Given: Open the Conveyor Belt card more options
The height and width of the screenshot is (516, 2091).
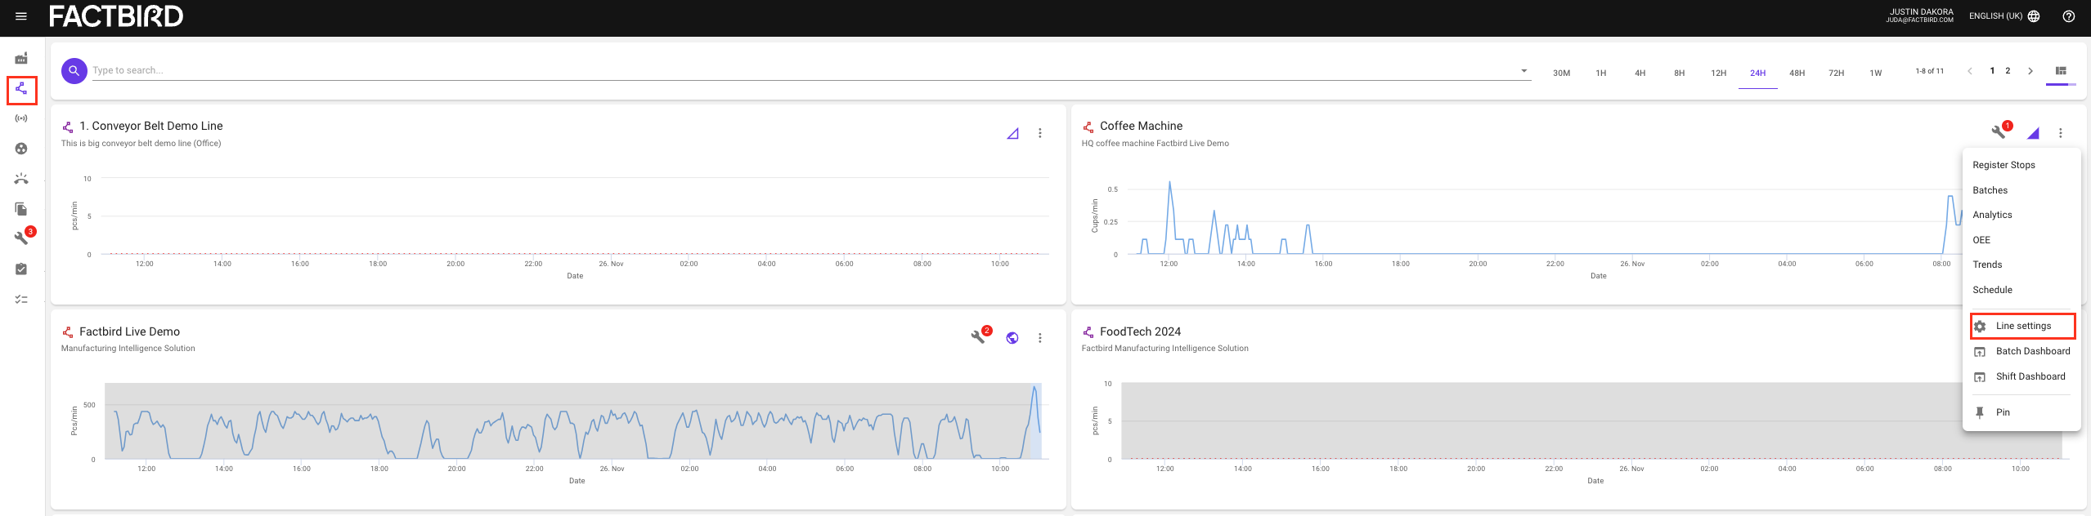Looking at the screenshot, I should (x=1040, y=133).
